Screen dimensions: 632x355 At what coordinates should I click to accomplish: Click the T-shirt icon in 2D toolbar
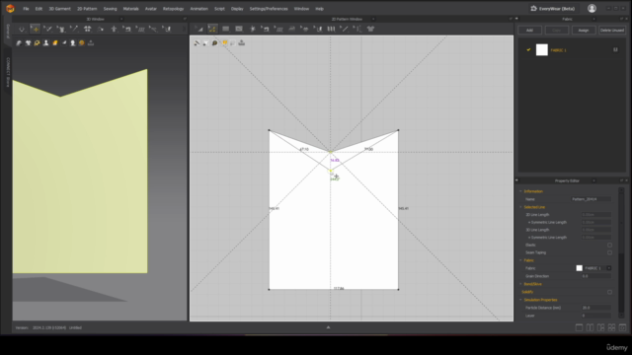pos(370,29)
